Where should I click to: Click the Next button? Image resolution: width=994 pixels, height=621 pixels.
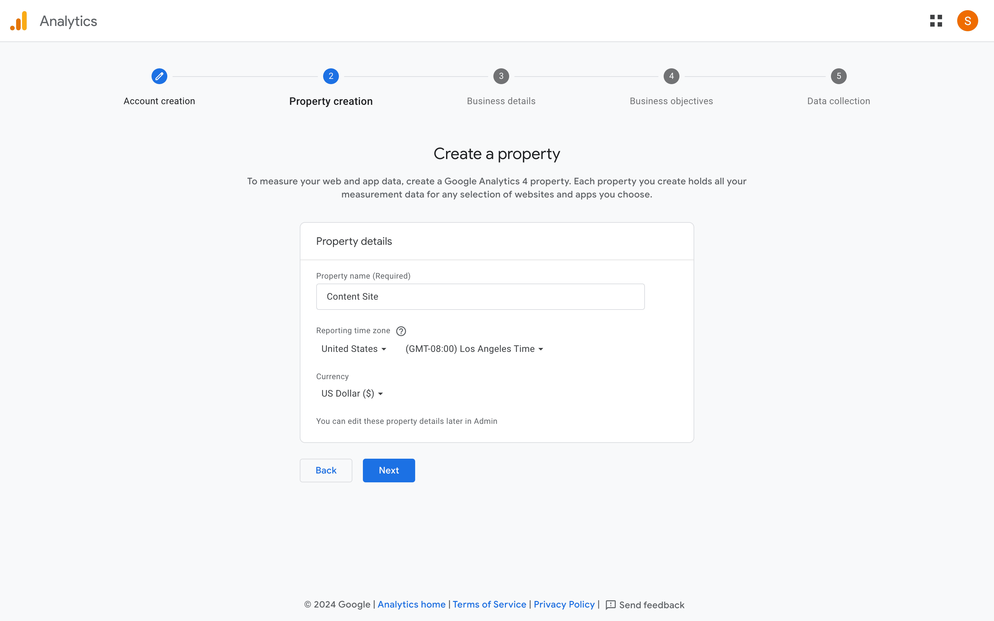tap(389, 470)
